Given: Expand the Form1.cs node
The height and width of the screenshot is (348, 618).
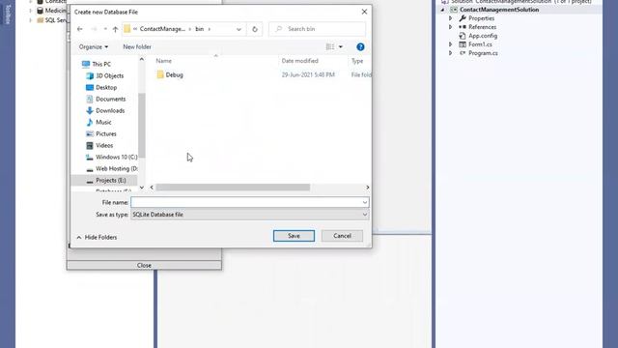Looking at the screenshot, I should [451, 44].
